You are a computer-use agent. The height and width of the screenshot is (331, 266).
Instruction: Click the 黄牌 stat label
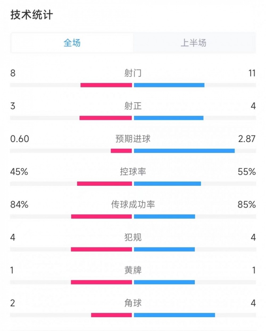click(133, 270)
